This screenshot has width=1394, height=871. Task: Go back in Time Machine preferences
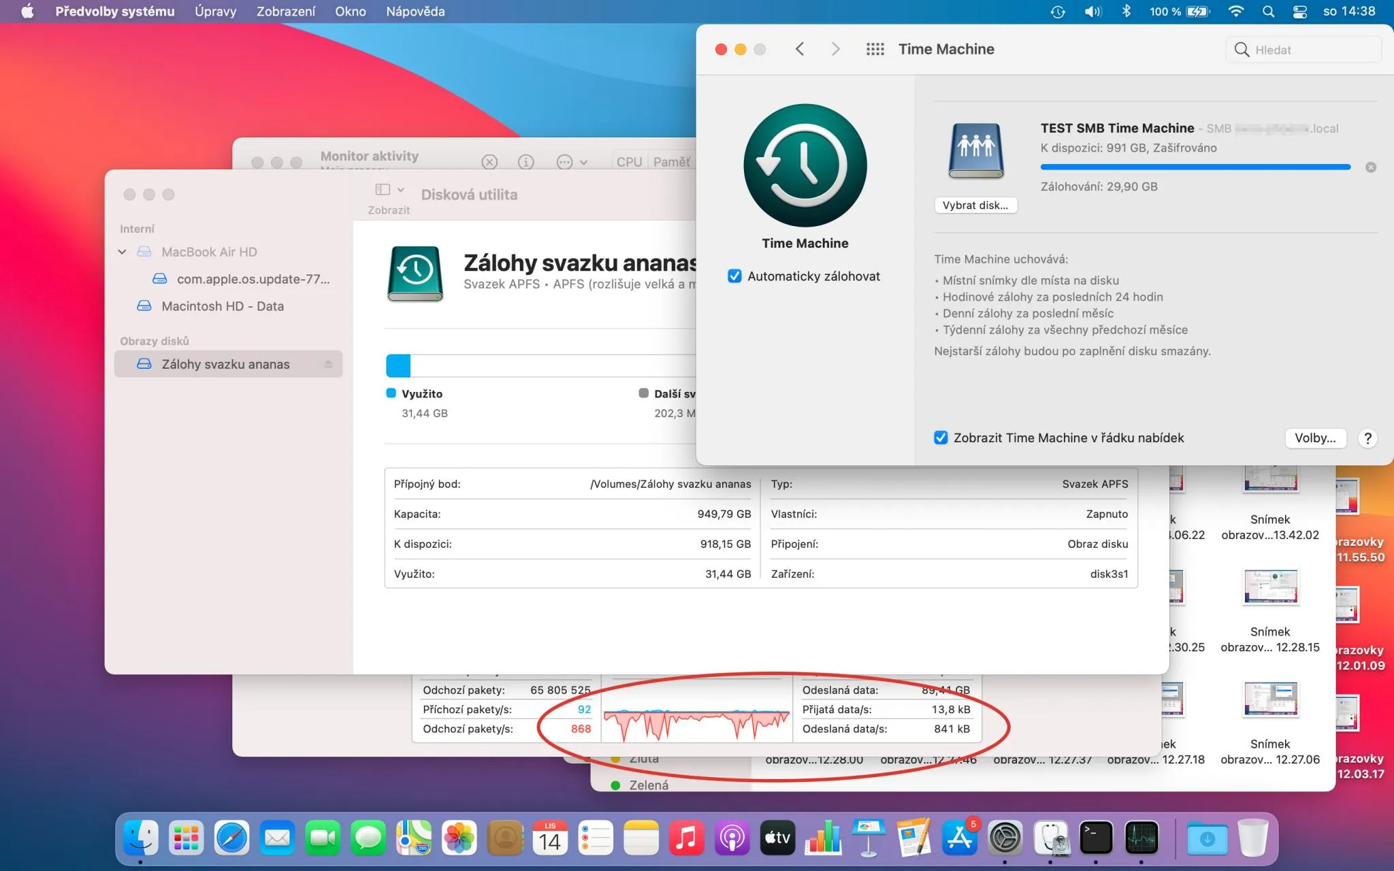tap(800, 49)
